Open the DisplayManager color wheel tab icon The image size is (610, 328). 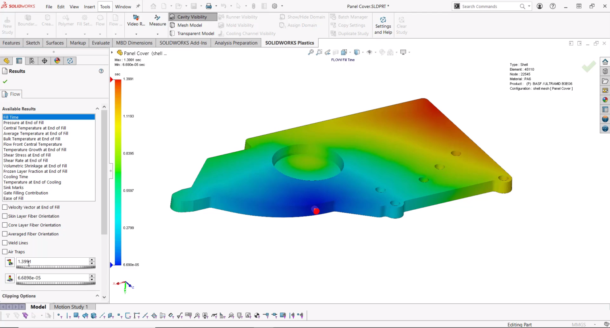tap(57, 60)
